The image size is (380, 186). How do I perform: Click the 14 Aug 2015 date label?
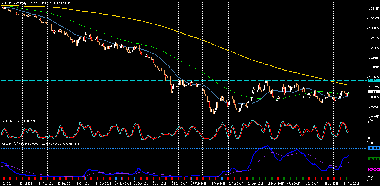click(351, 184)
